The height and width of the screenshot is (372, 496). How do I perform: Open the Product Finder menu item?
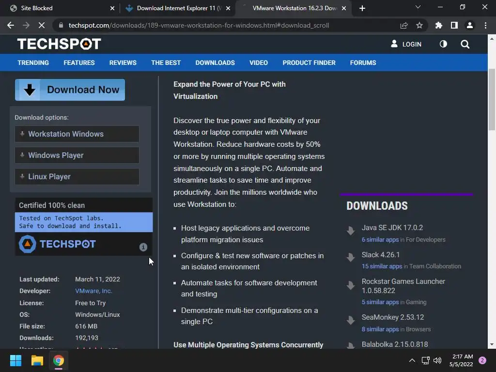click(x=309, y=62)
